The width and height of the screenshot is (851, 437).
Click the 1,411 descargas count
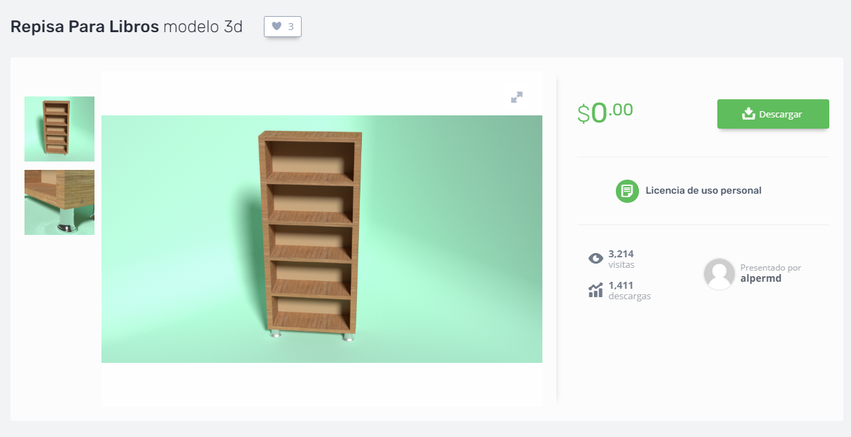tap(629, 290)
